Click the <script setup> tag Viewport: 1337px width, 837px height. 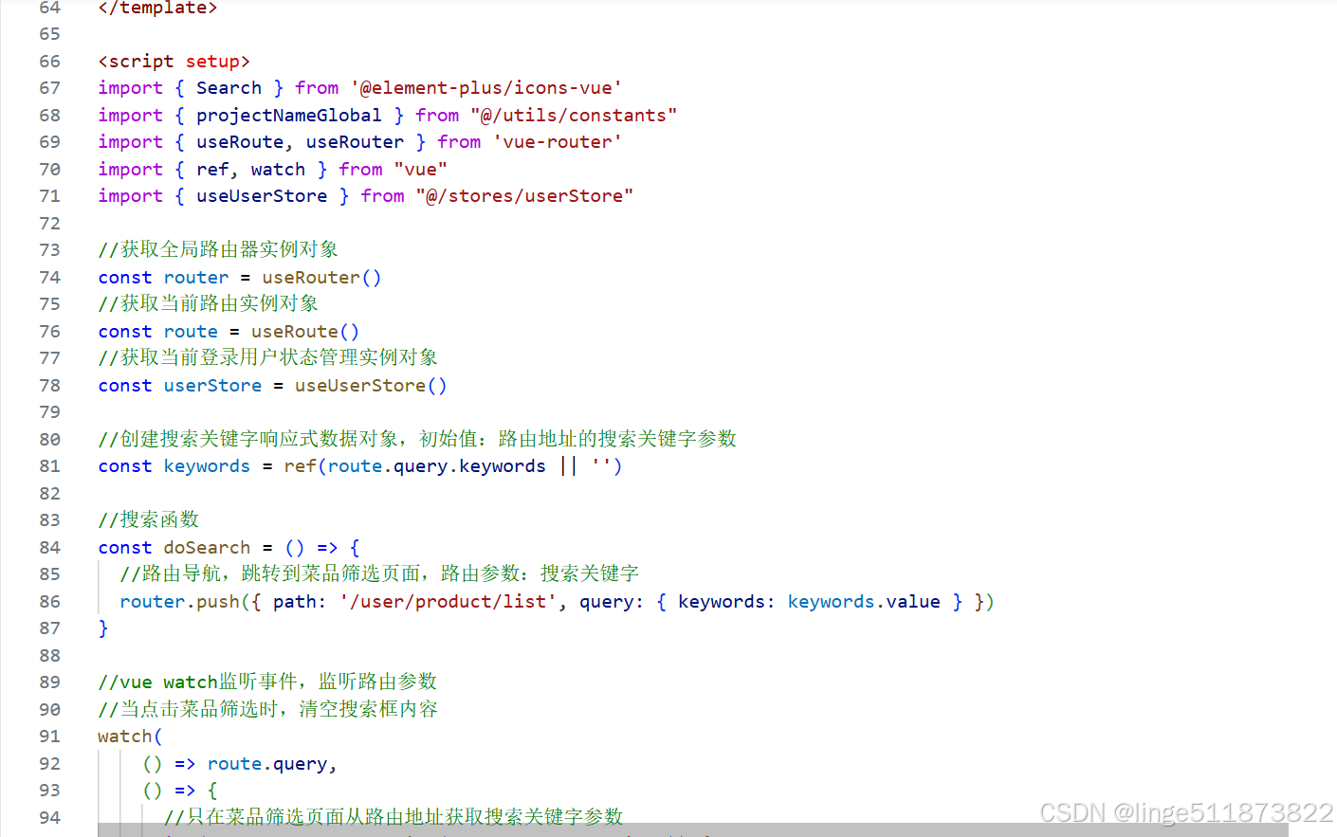(174, 62)
